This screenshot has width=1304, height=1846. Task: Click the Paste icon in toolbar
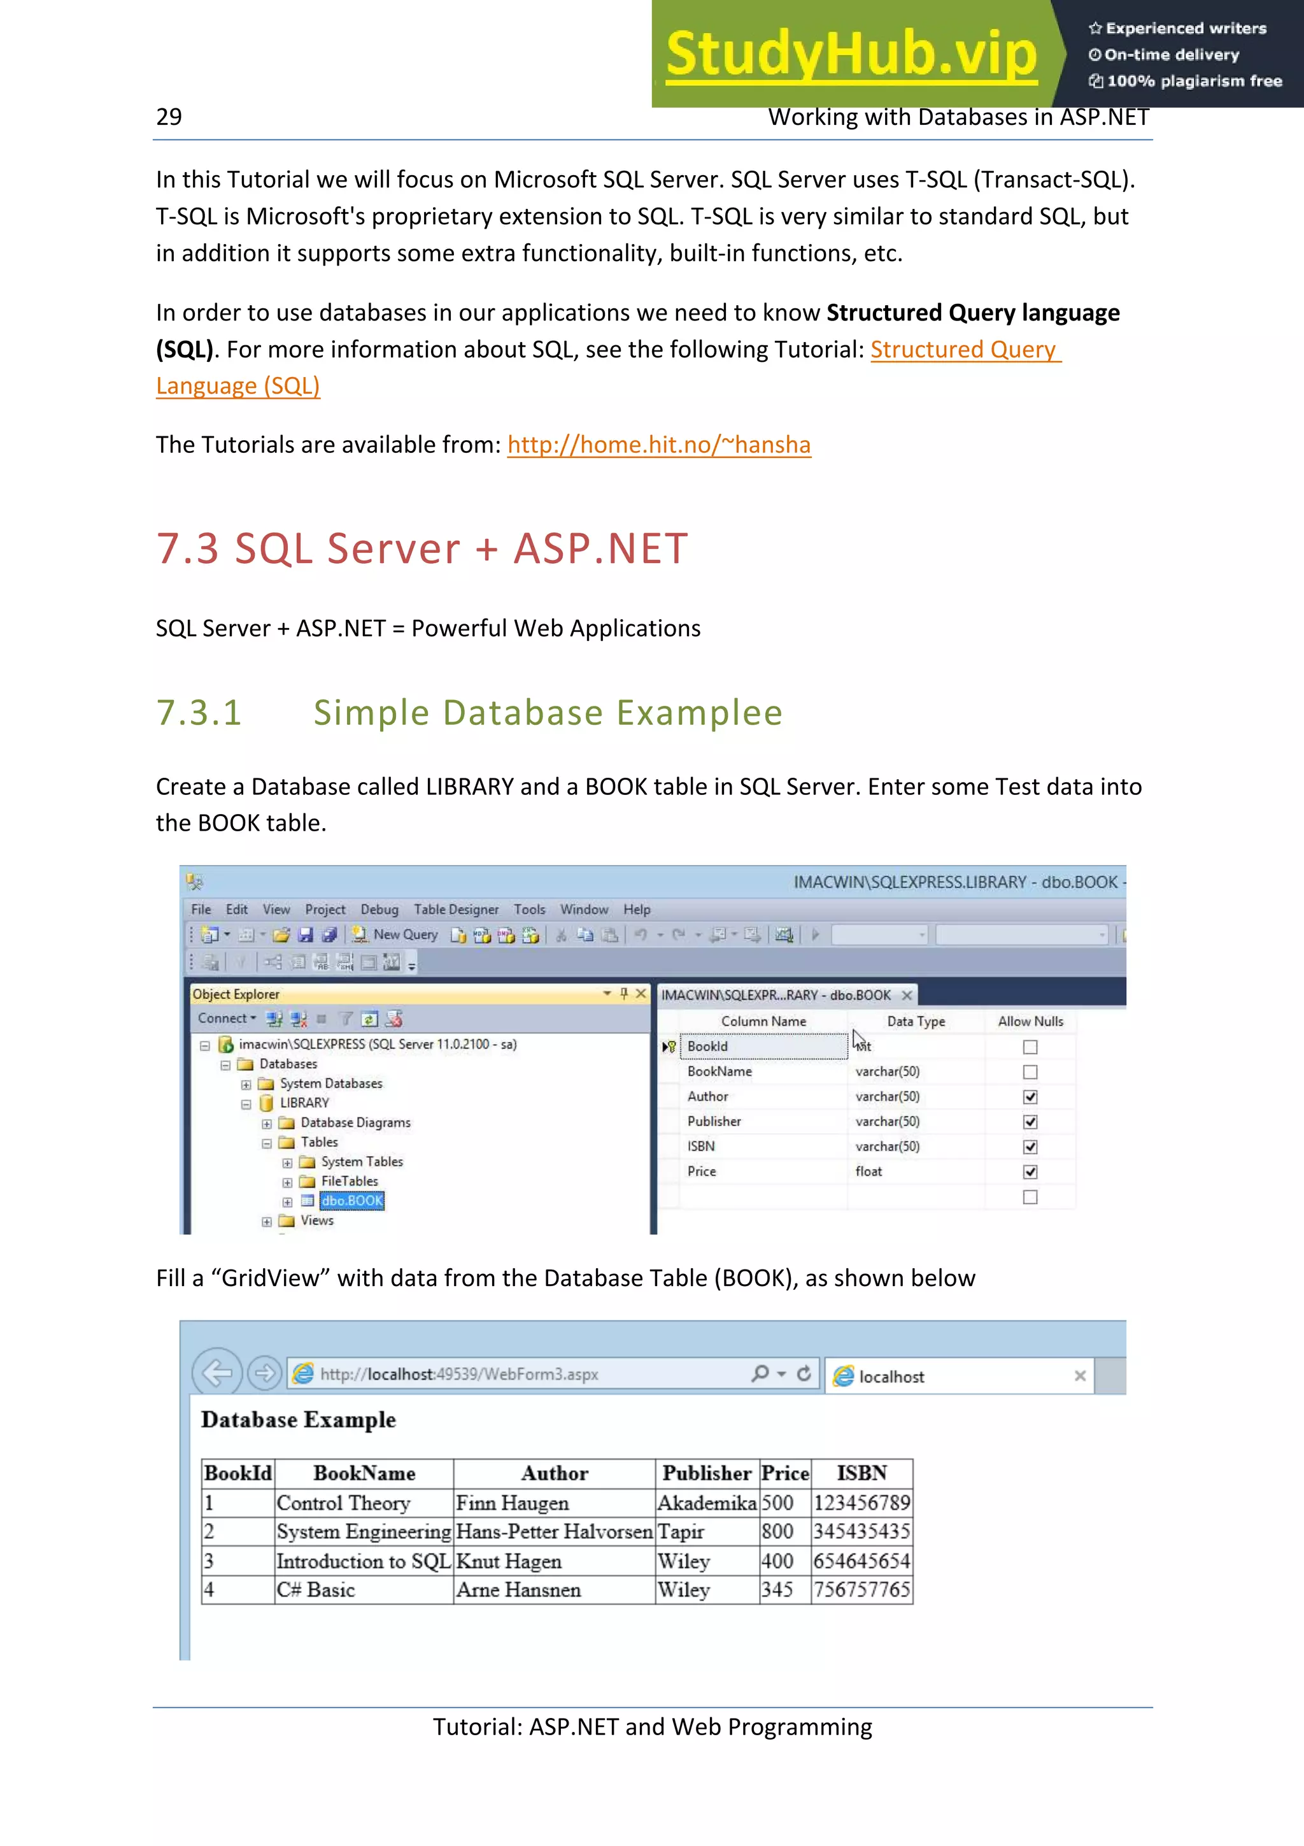(x=611, y=934)
